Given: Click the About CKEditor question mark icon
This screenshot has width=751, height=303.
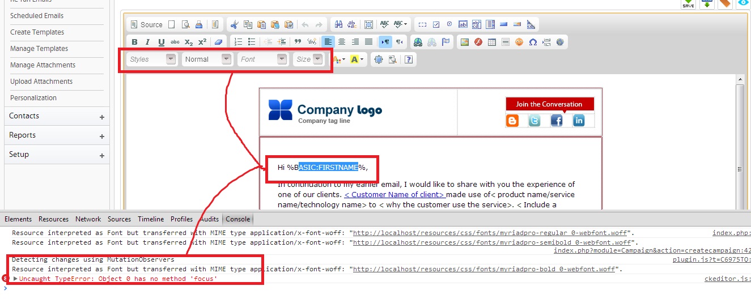Looking at the screenshot, I should [408, 59].
